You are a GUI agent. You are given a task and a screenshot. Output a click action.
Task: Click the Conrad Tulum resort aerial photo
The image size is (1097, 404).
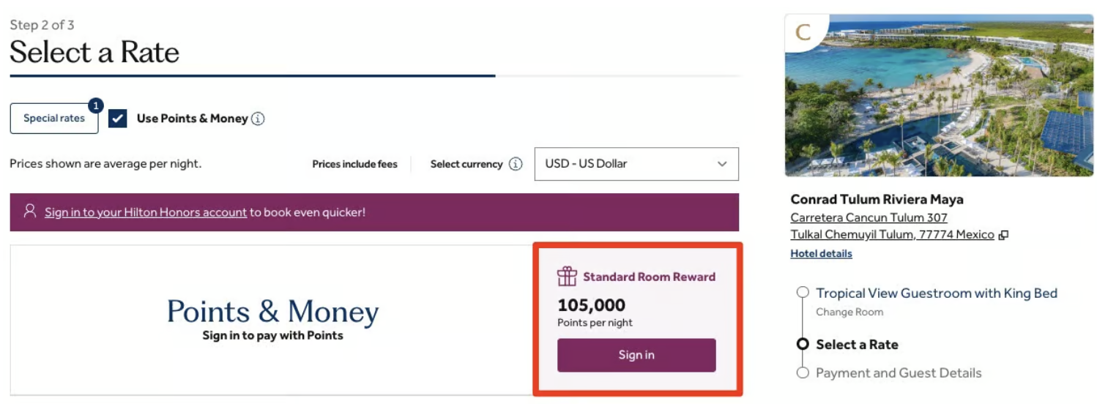coord(938,95)
